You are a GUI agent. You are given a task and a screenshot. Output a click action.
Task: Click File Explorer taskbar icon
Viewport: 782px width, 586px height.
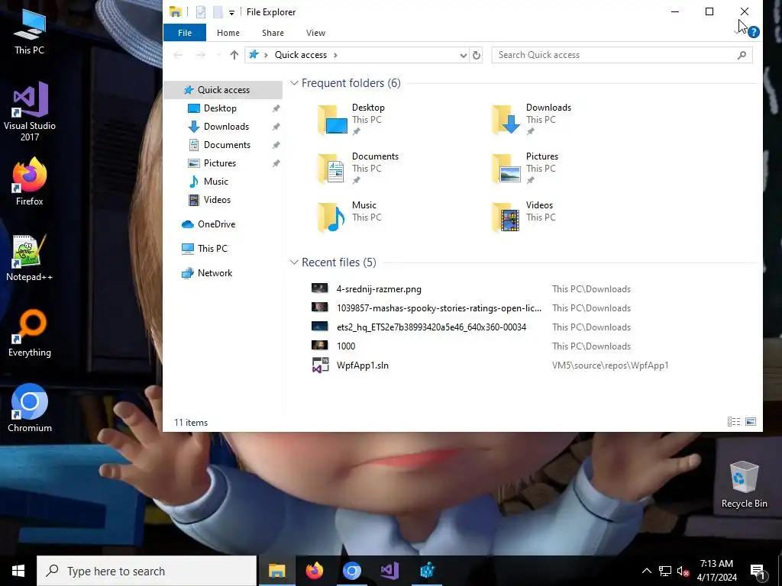pos(276,571)
